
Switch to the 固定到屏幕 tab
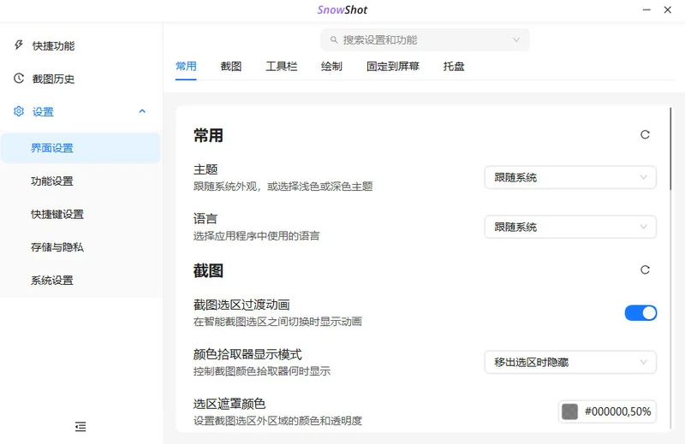coord(393,67)
